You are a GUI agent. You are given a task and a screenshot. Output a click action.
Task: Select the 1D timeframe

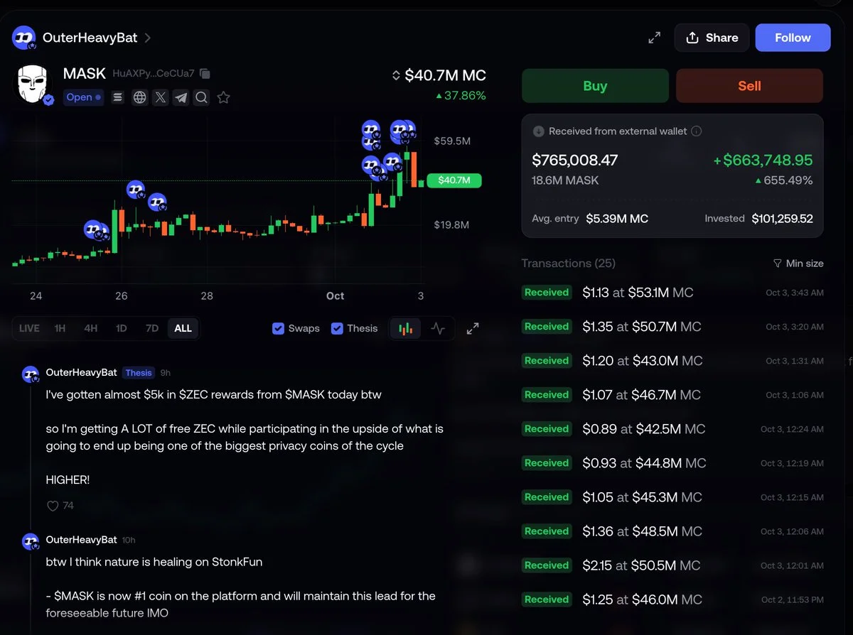pyautogui.click(x=121, y=328)
